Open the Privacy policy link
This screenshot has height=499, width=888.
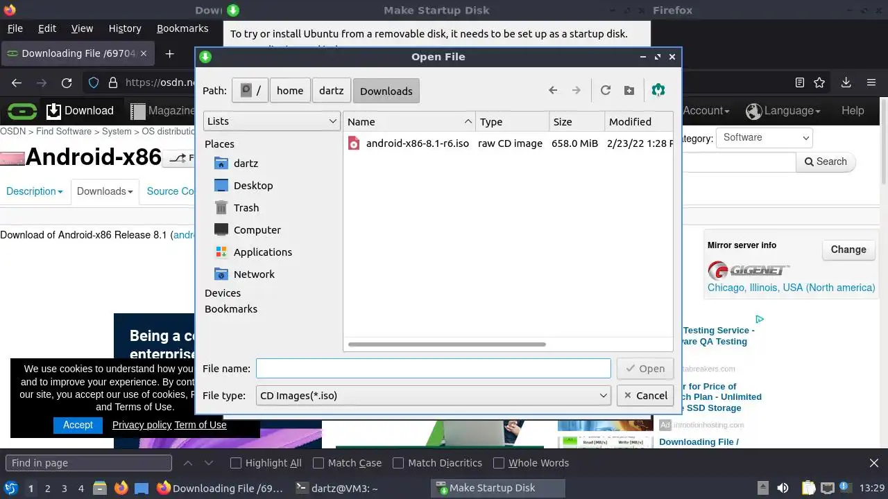(142, 425)
